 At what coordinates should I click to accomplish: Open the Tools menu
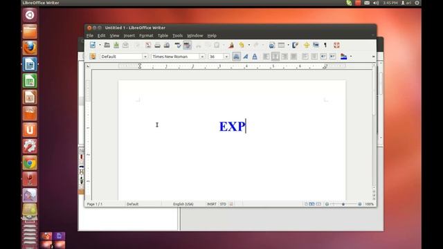point(177,35)
